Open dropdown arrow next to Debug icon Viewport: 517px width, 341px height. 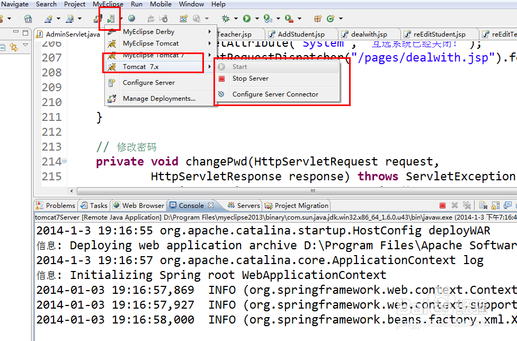coord(235,19)
